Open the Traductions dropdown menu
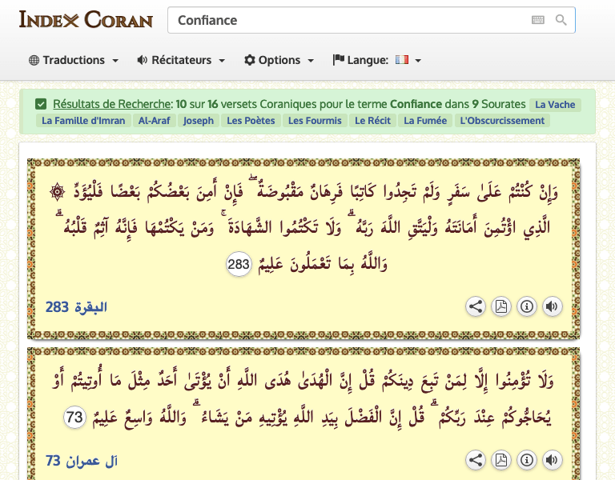 tap(74, 60)
